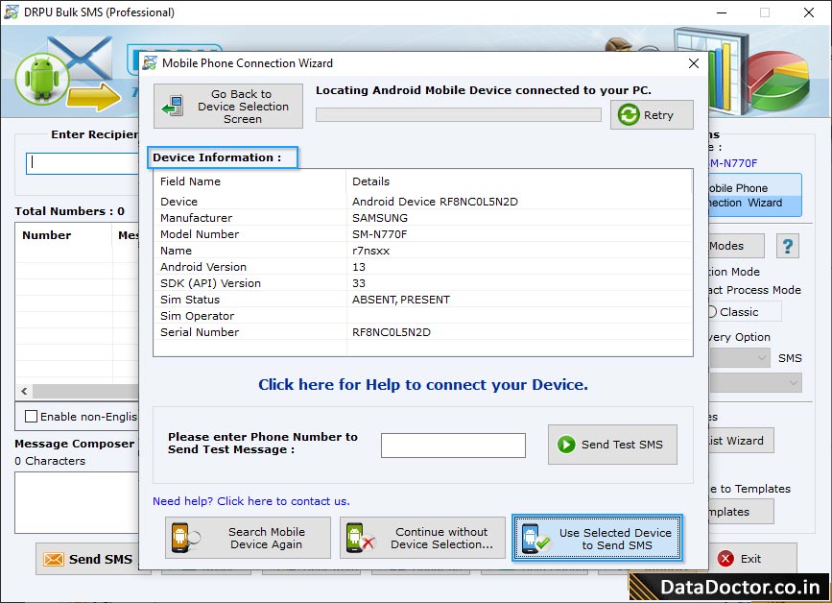Screen dimensions: 832x603
Task: Click inside the phone number input field
Action: 453,445
